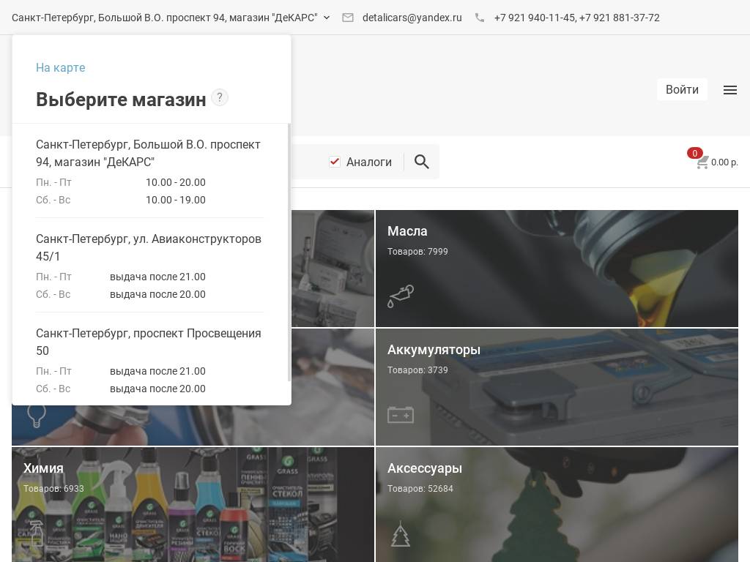Click the battery icon in Аккумуляторы tile
750x562 pixels.
pyautogui.click(x=401, y=414)
